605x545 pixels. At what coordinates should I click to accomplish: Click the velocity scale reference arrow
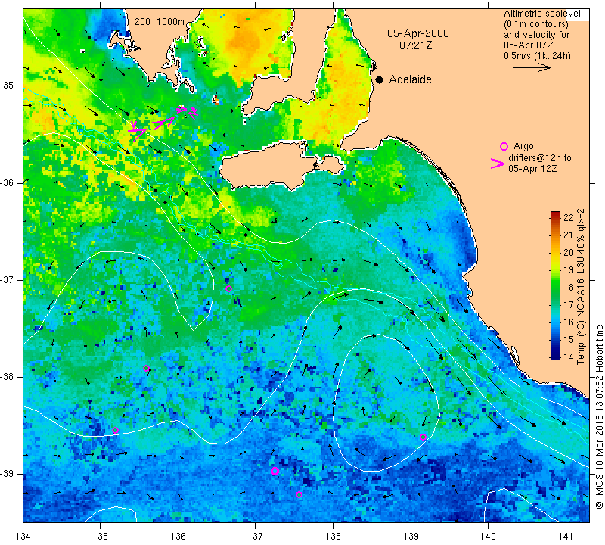tap(532, 67)
